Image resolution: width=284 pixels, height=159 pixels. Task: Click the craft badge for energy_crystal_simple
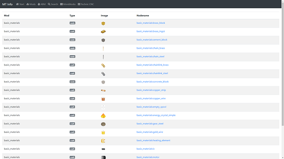point(72,116)
